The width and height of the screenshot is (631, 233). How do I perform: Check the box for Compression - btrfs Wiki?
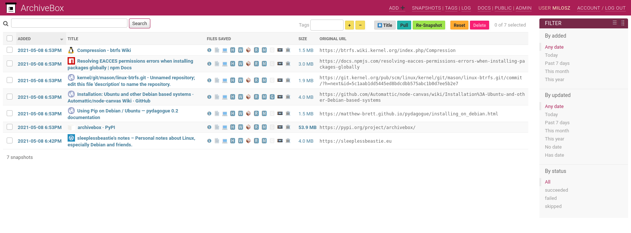[x=10, y=50]
